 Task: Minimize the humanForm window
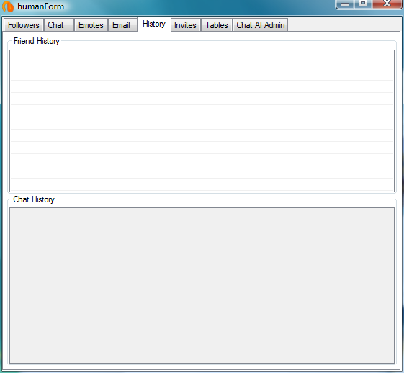click(345, 4)
